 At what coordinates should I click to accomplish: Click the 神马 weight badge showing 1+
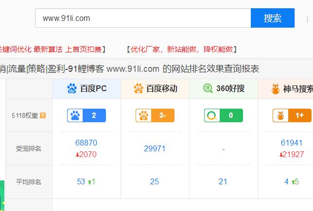click(292, 115)
